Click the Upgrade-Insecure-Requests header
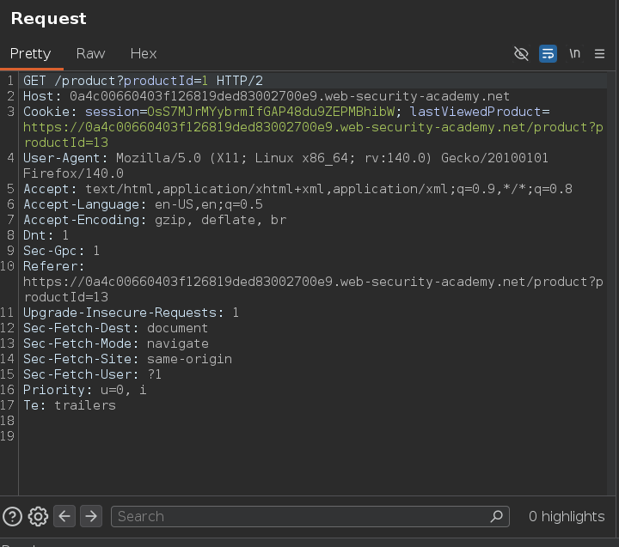 131,313
